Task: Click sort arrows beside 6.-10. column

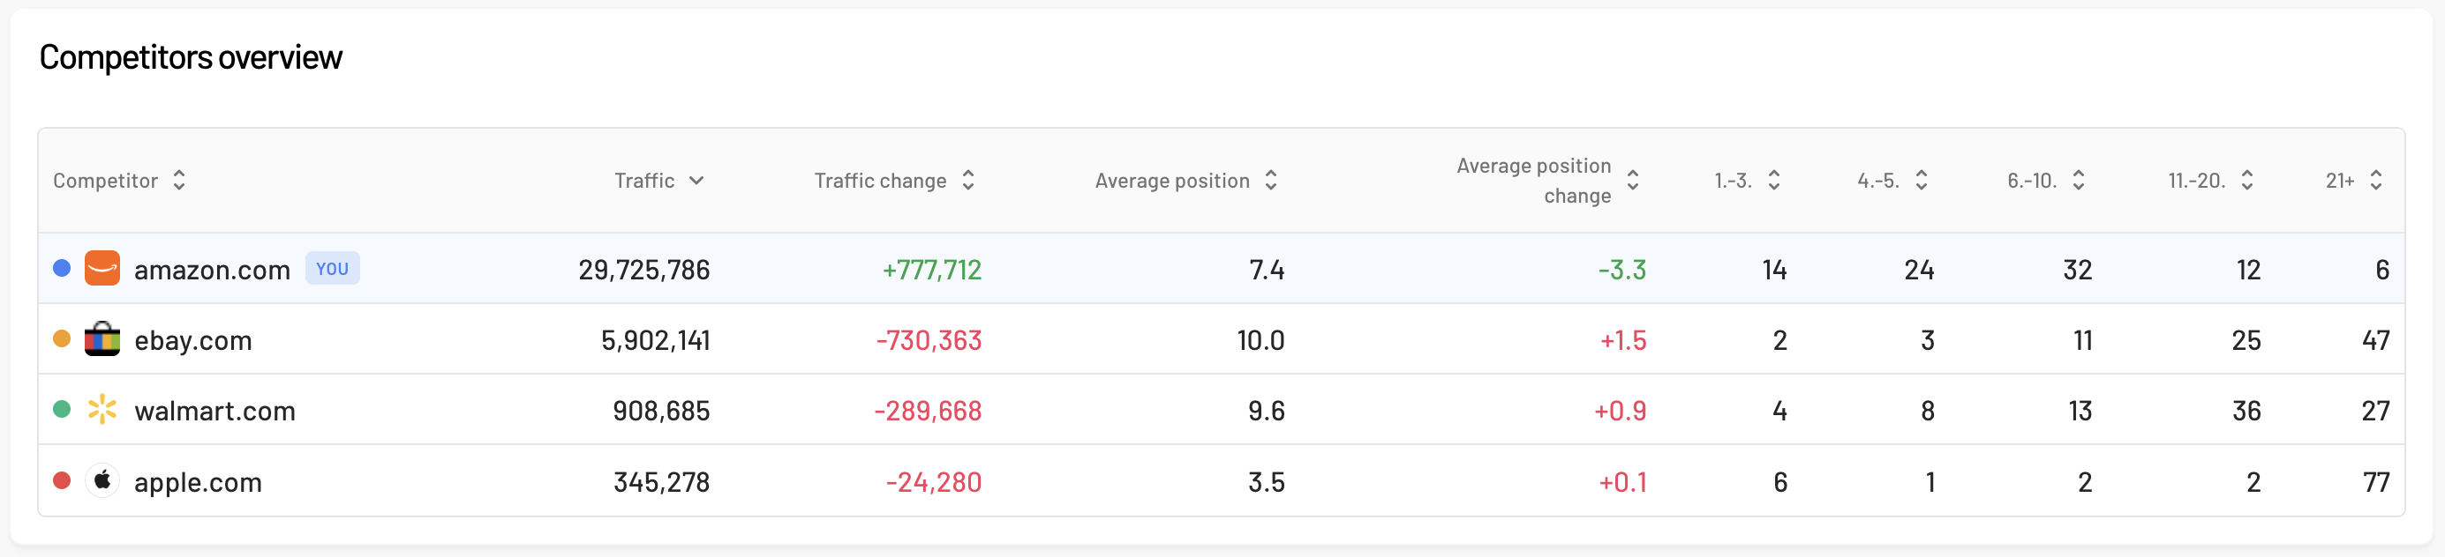Action: [x=2079, y=180]
